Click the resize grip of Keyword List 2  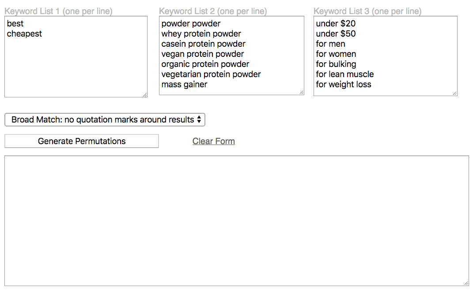click(302, 92)
